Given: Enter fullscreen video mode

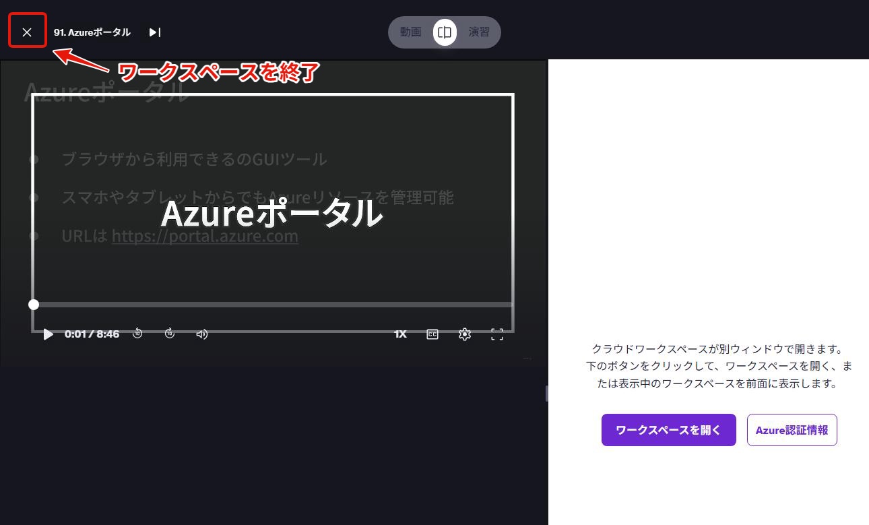Looking at the screenshot, I should pos(497,334).
